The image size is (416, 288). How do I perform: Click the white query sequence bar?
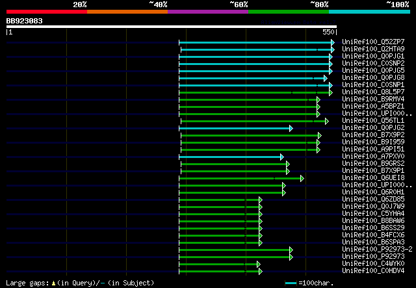(172, 27)
